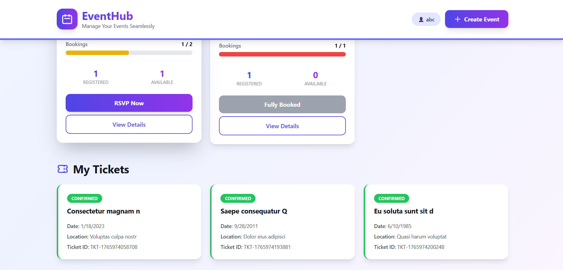Click the red fully-booked progress bar
Image resolution: width=563 pixels, height=270 pixels.
coord(282,54)
